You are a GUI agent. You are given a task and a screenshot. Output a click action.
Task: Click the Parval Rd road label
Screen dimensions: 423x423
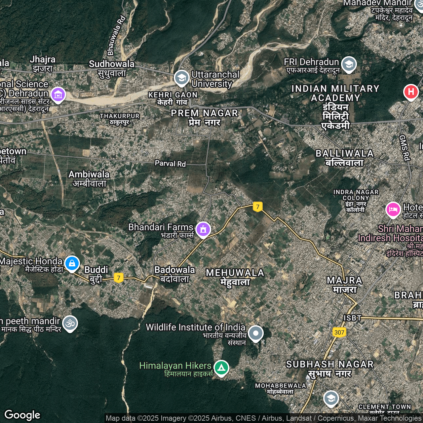coord(170,164)
